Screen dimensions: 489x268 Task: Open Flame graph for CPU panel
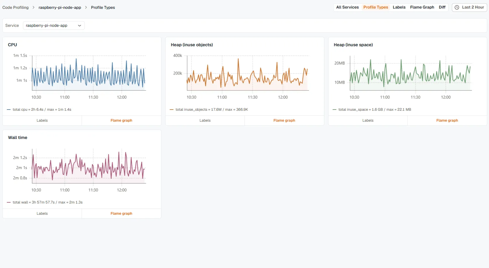tap(121, 120)
